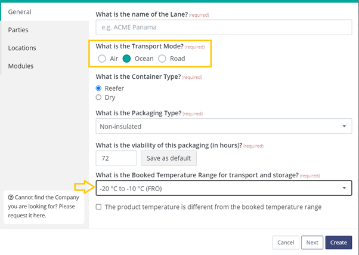Image resolution: width=359 pixels, height=255 pixels.
Task: Click the Next button
Action: point(312,242)
